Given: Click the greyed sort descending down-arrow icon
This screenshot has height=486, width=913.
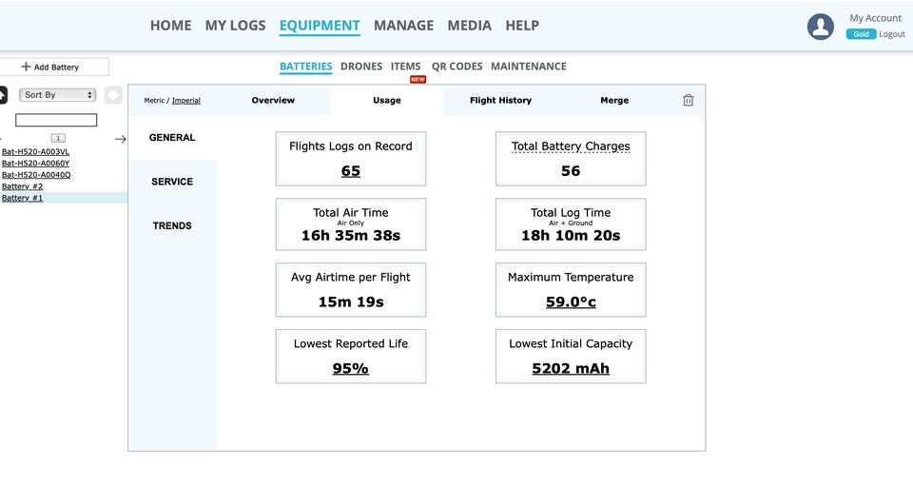Looking at the screenshot, I should pyautogui.click(x=113, y=95).
